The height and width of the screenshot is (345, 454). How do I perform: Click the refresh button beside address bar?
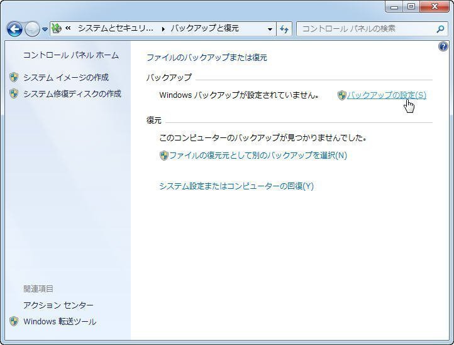284,29
